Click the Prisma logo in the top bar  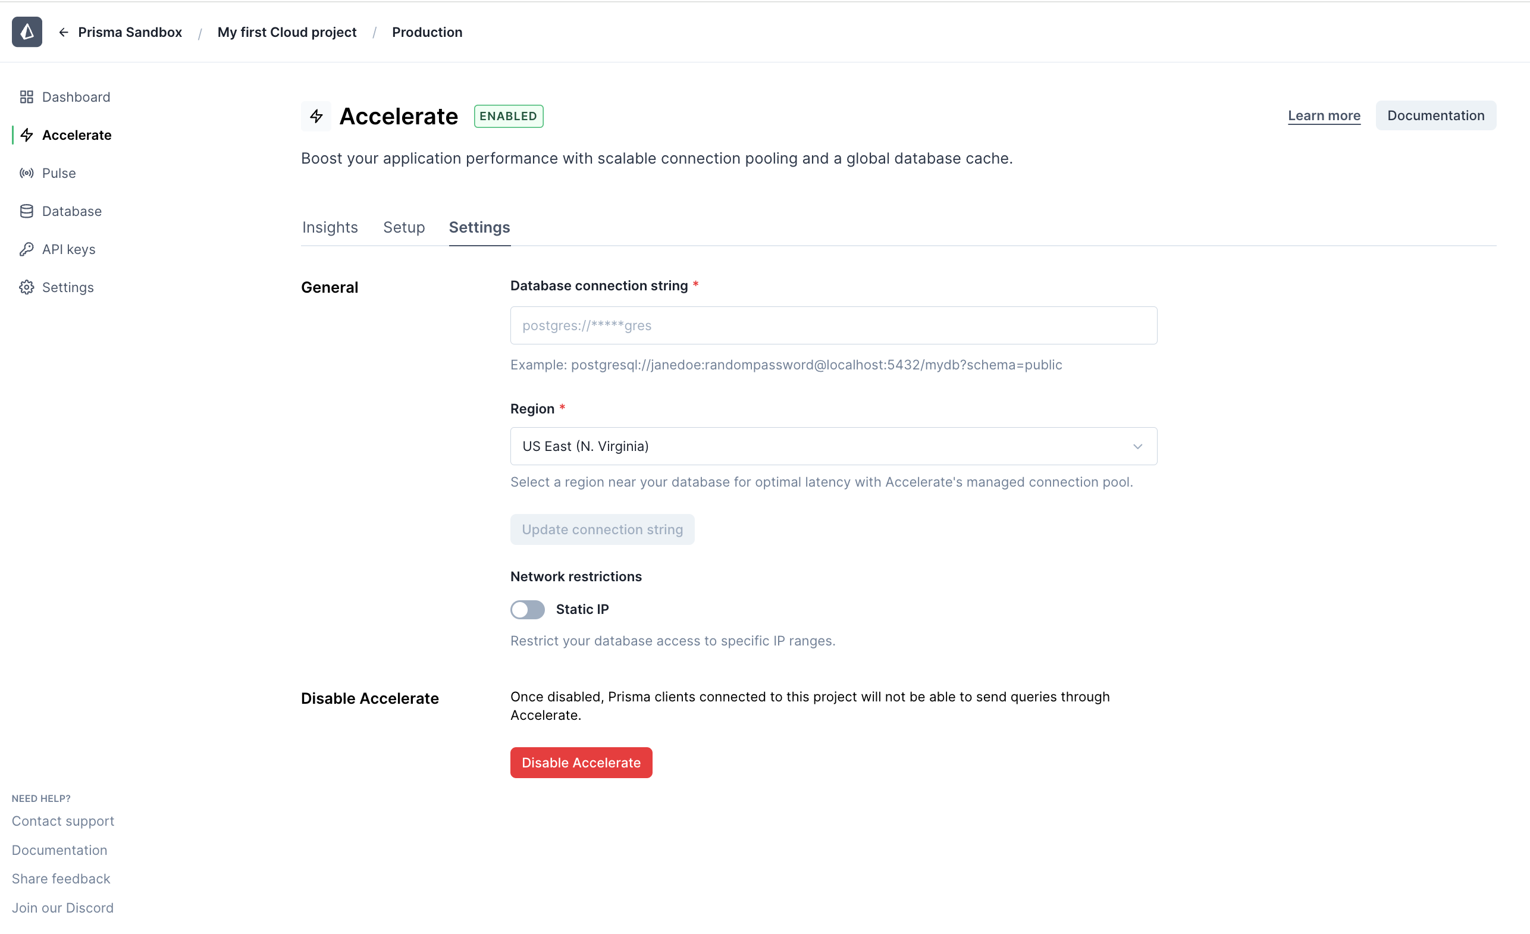coord(27,32)
